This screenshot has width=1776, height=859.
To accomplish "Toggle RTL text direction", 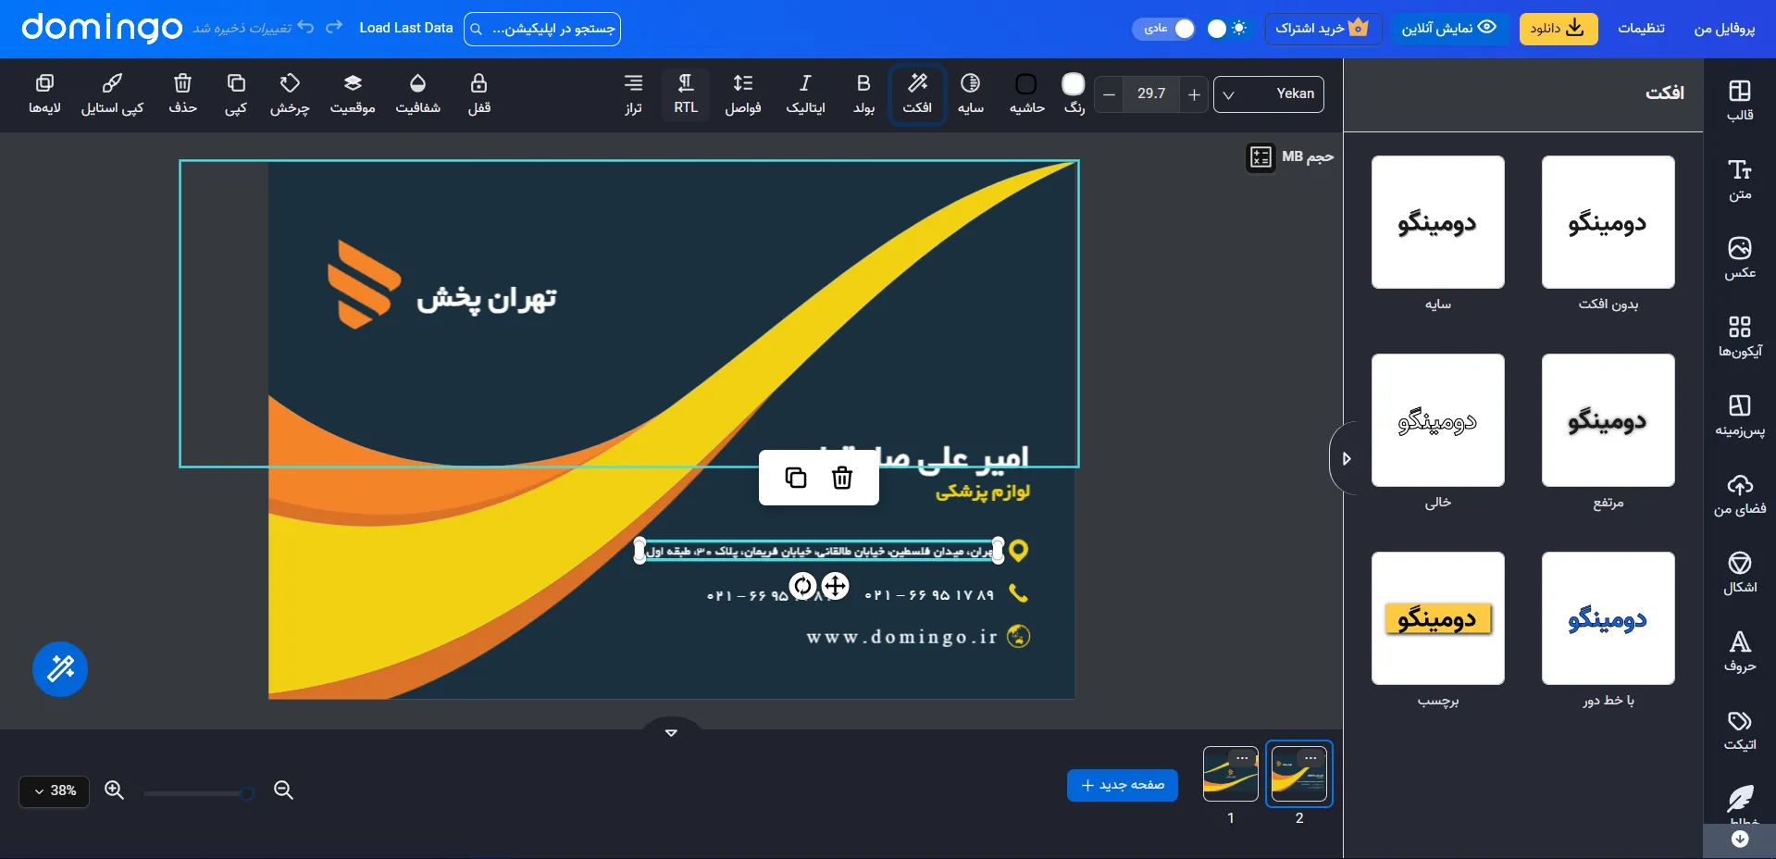I will [x=686, y=94].
